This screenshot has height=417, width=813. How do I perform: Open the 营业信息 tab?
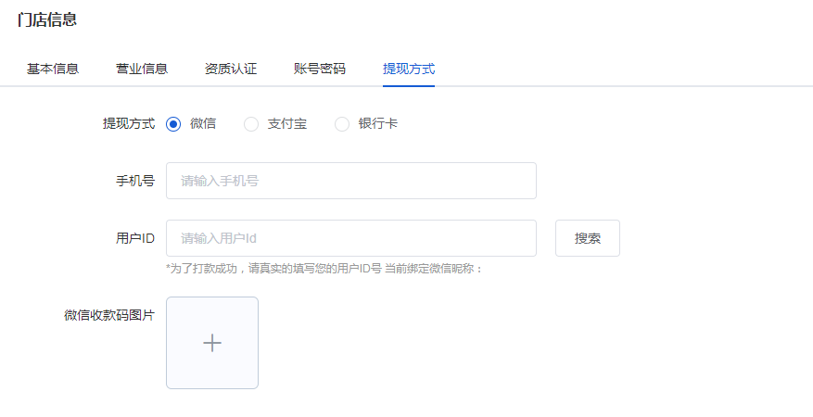click(x=142, y=69)
